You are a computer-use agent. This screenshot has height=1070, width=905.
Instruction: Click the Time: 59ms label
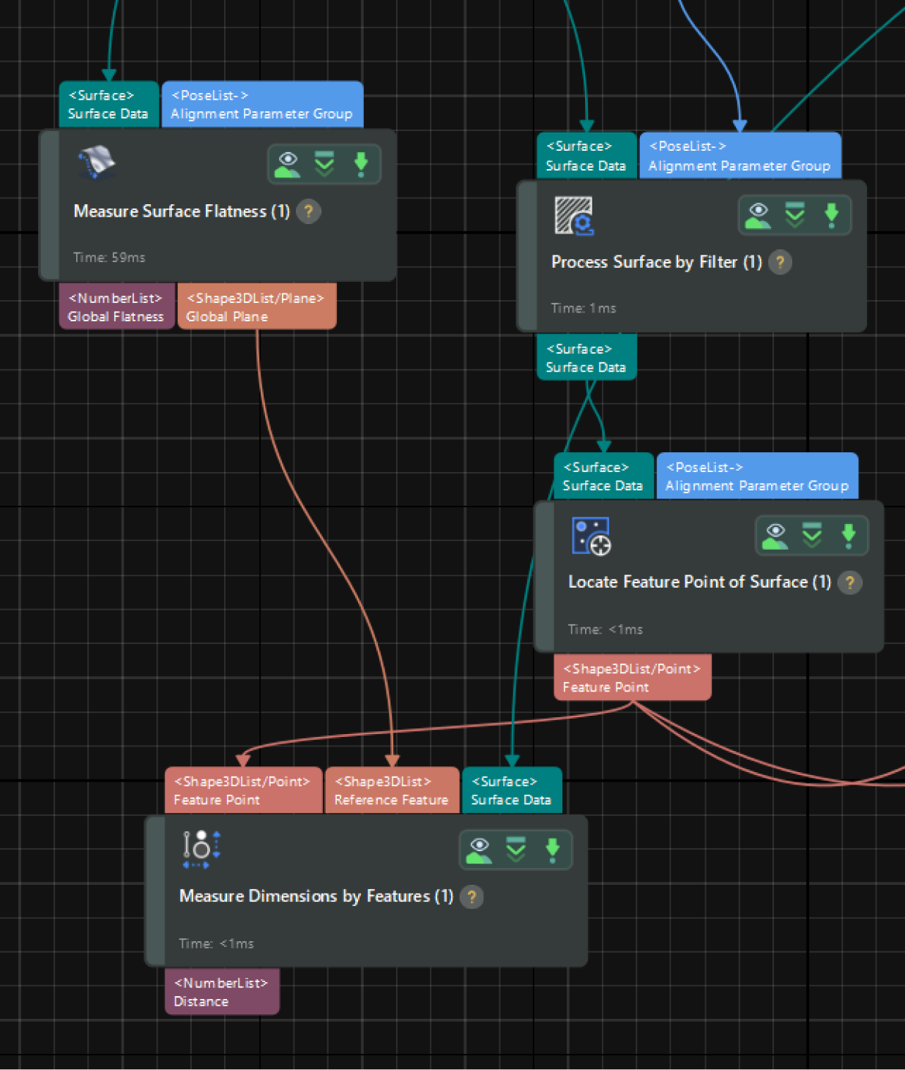tap(109, 258)
